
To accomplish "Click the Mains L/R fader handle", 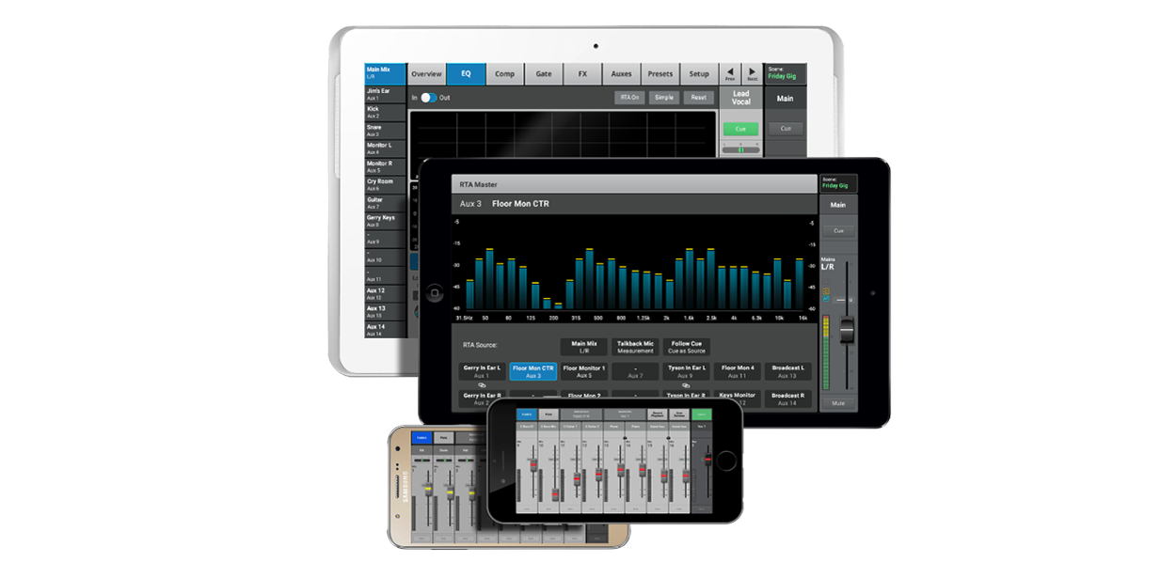I will [x=846, y=330].
